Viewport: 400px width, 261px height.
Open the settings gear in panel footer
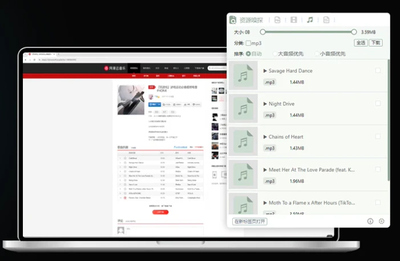[382, 221]
